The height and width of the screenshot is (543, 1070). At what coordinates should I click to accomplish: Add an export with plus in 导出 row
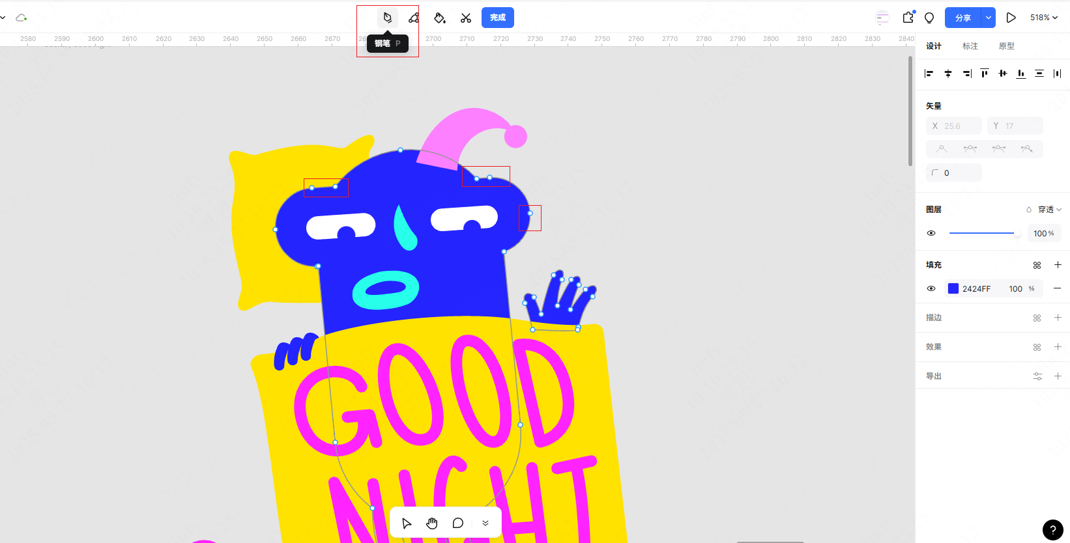click(1058, 376)
